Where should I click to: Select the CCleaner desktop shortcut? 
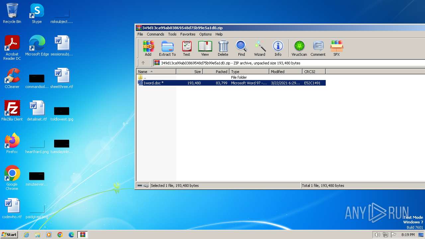pos(12,78)
